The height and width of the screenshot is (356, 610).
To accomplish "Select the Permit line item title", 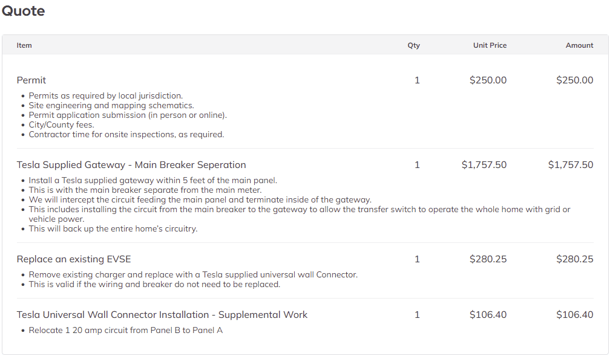I will coord(31,80).
